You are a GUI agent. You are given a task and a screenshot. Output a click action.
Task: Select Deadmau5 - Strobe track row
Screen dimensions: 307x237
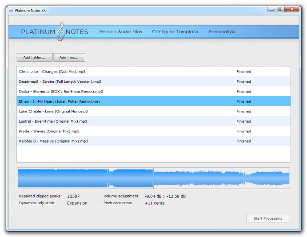[60, 82]
